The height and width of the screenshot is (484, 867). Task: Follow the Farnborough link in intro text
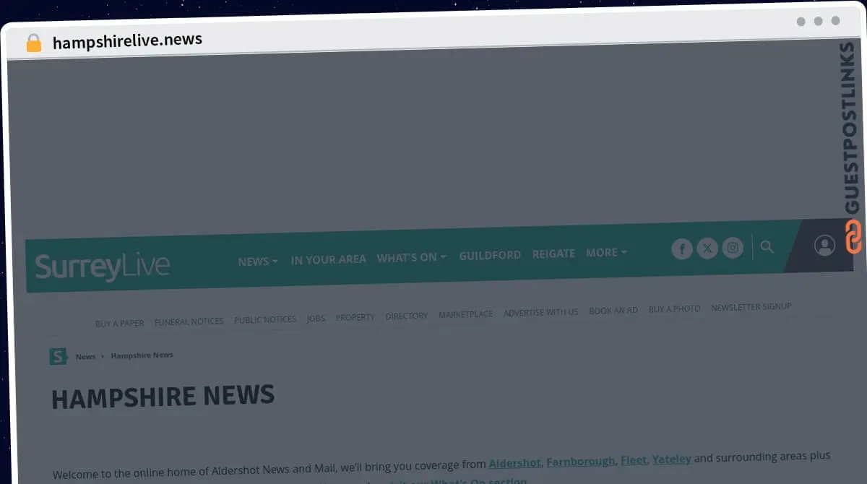click(581, 461)
